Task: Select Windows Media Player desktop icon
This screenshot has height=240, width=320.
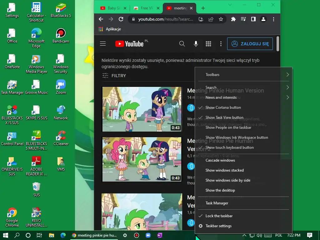Action: pyautogui.click(x=36, y=64)
